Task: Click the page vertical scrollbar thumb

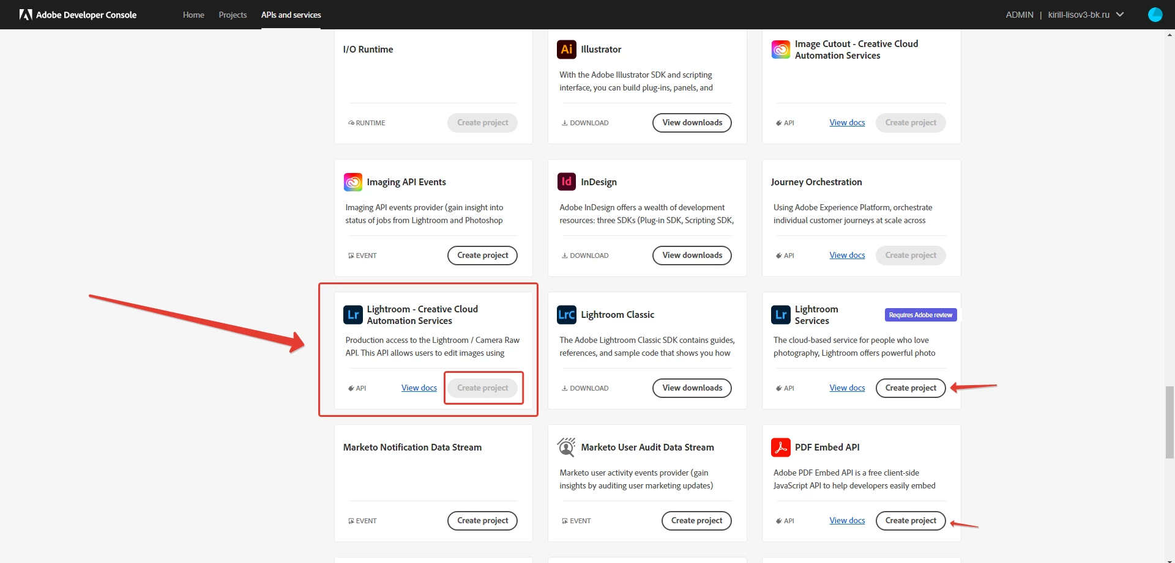Action: pyautogui.click(x=1169, y=422)
